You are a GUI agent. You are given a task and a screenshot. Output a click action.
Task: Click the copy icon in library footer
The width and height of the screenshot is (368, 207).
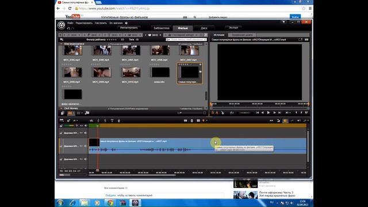[63, 113]
